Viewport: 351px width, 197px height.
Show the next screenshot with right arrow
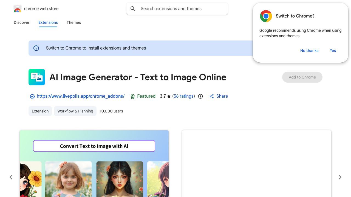[340, 177]
